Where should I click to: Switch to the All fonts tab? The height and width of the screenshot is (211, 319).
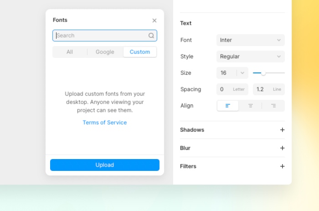point(70,52)
